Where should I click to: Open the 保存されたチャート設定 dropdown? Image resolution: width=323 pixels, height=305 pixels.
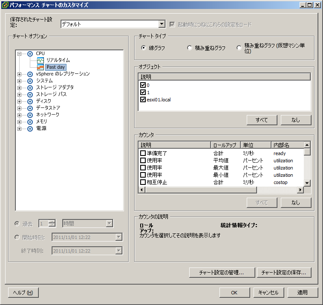161,24
